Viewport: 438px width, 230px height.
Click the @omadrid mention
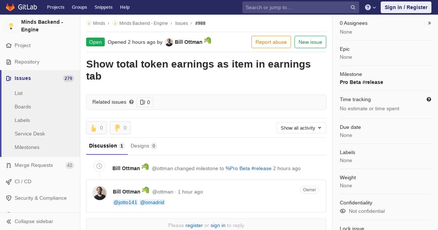coord(152,202)
